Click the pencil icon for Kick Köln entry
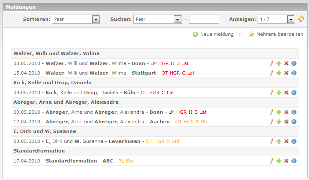 pyautogui.click(x=271, y=92)
